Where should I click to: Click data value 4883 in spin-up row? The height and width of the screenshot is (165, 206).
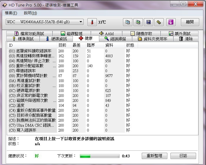(109, 56)
